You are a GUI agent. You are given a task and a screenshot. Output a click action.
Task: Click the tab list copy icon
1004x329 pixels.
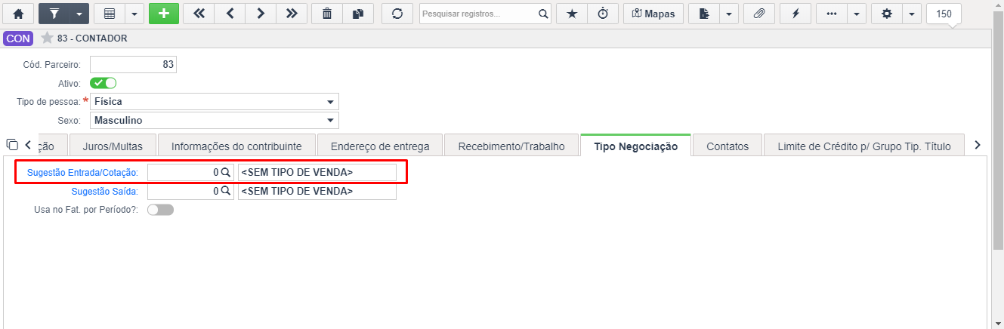[x=11, y=144]
